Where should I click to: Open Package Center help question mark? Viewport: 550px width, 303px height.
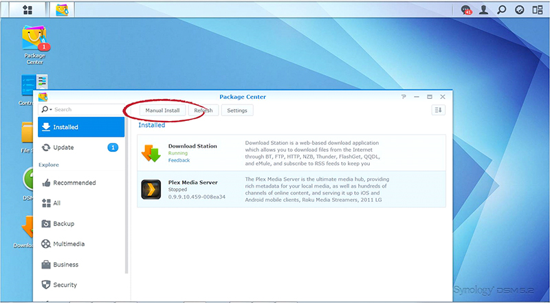(x=404, y=97)
